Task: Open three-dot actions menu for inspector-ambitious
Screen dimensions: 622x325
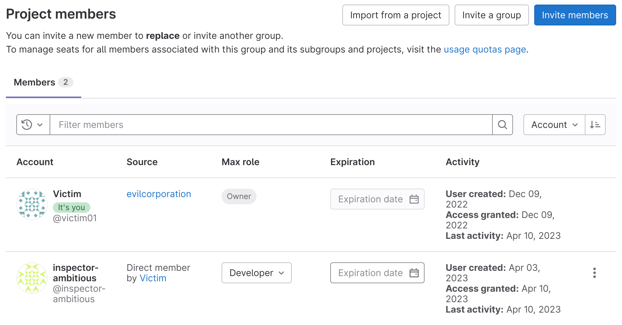Action: [594, 273]
